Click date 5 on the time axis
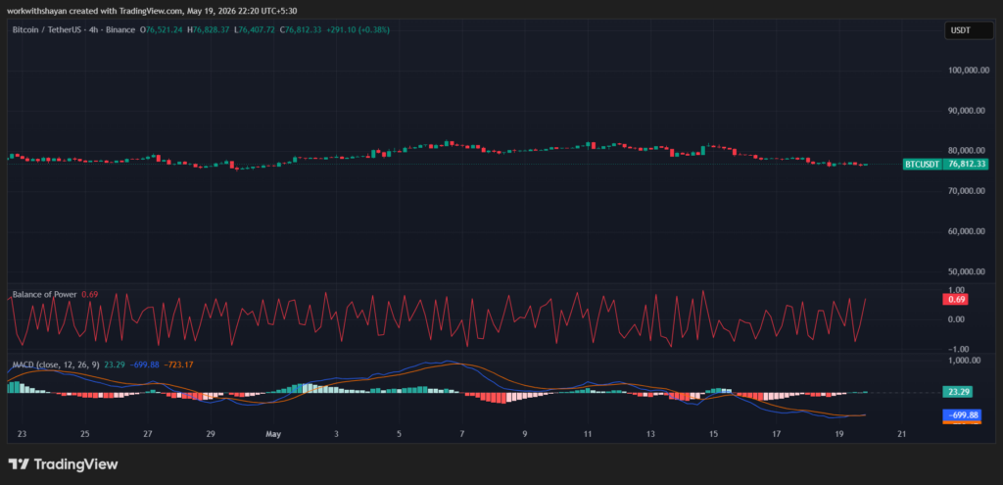Image resolution: width=1003 pixels, height=485 pixels. click(400, 434)
